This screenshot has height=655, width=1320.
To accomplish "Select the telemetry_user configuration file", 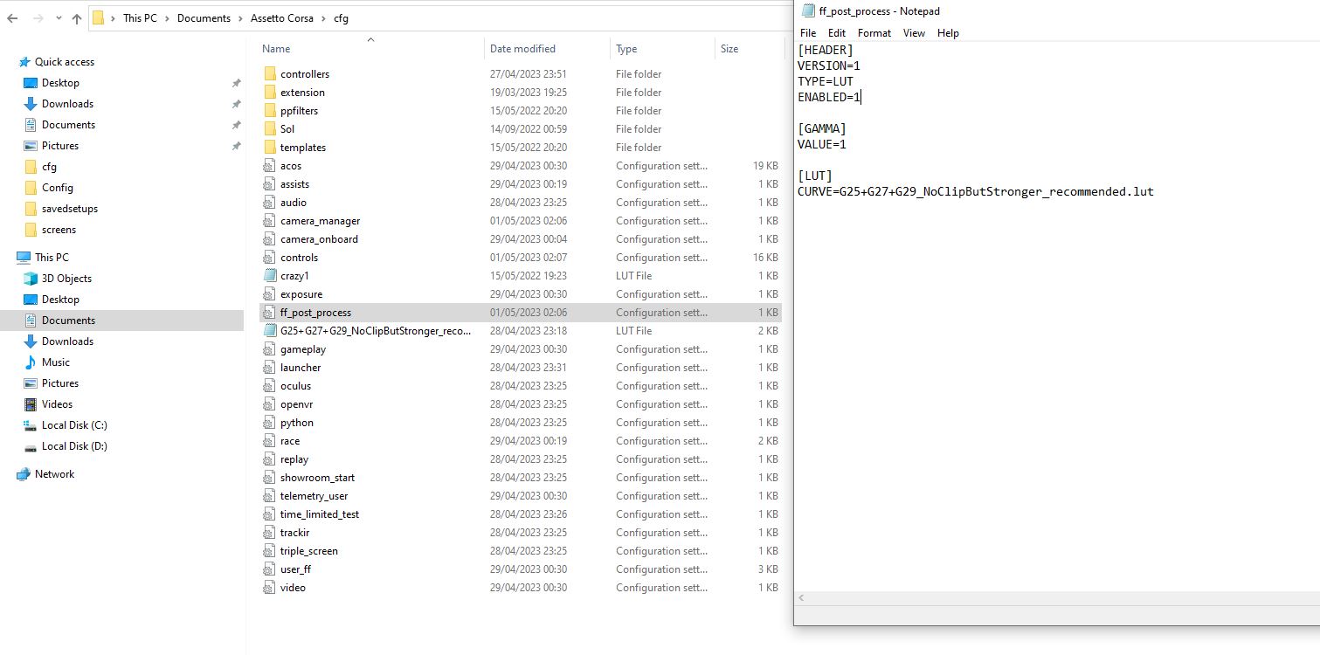I will (x=519, y=496).
